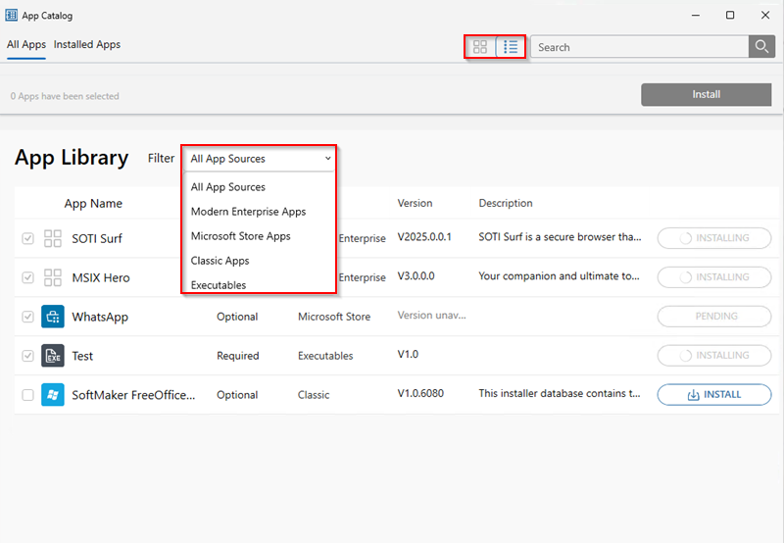Image resolution: width=784 pixels, height=543 pixels.
Task: Choose Modern Enterprise Apps filter option
Action: (248, 212)
